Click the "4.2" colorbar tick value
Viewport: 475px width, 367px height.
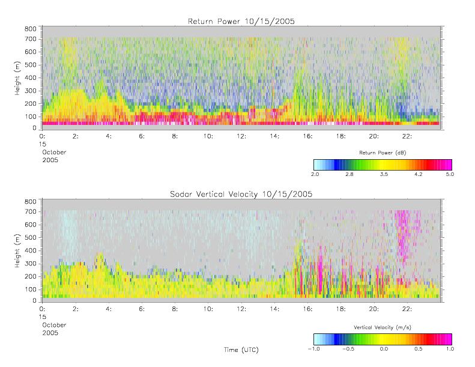pyautogui.click(x=419, y=174)
